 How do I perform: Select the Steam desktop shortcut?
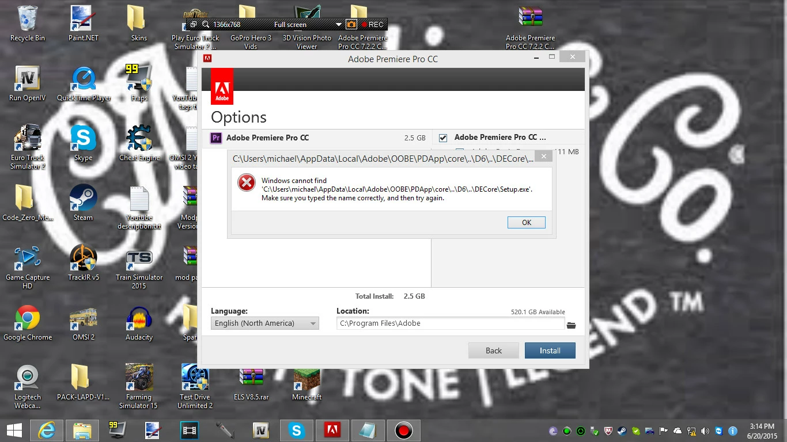click(83, 204)
